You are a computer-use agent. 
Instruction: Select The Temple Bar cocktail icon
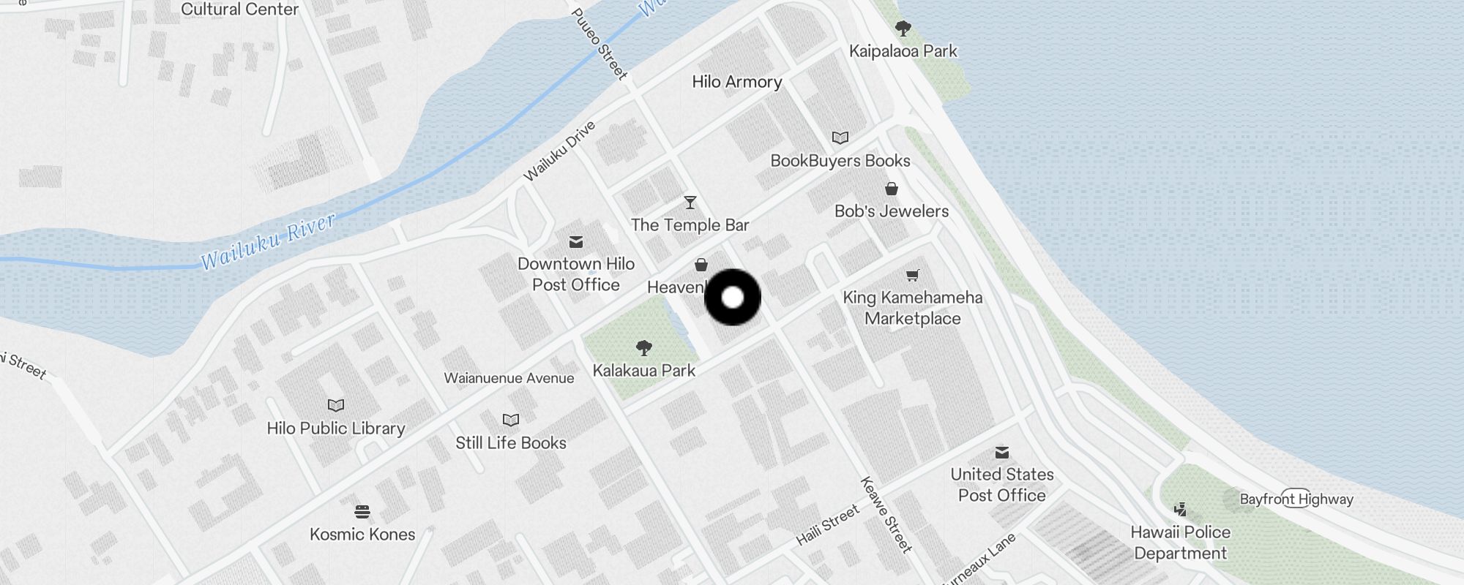[690, 203]
